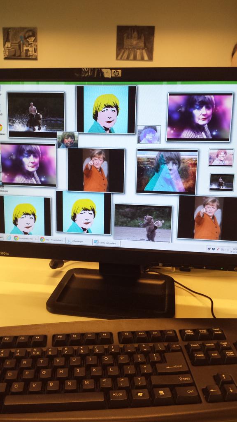Click the taskbar clock in the system tray
The height and width of the screenshot is (422, 237).
234,251
